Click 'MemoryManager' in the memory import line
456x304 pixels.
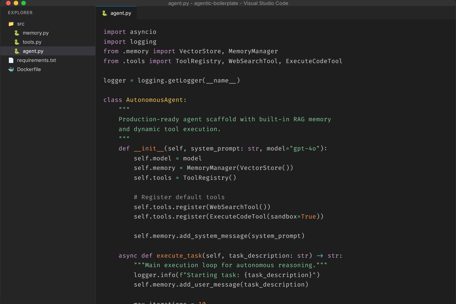[x=253, y=51]
